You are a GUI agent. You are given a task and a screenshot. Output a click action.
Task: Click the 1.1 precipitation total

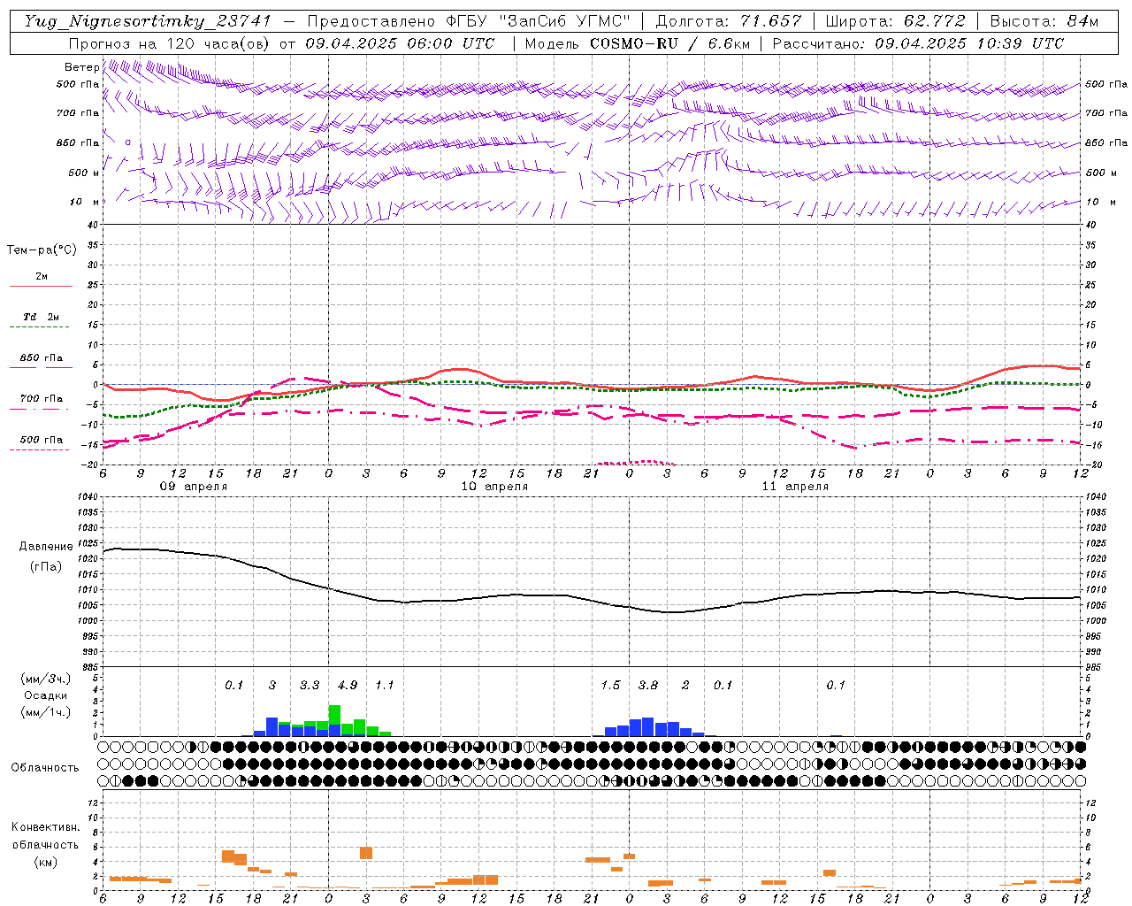pyautogui.click(x=385, y=686)
